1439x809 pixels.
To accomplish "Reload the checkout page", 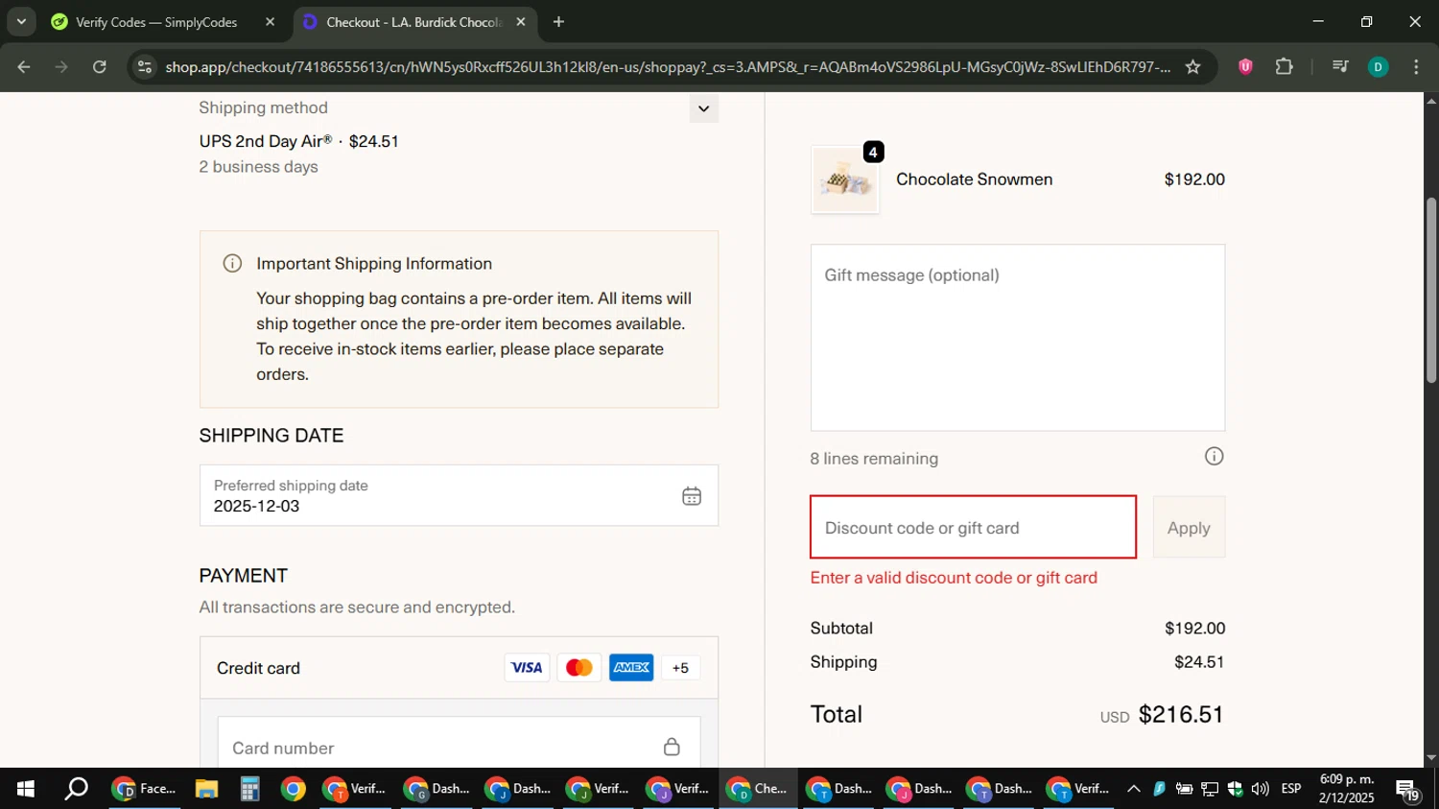I will coord(100,66).
